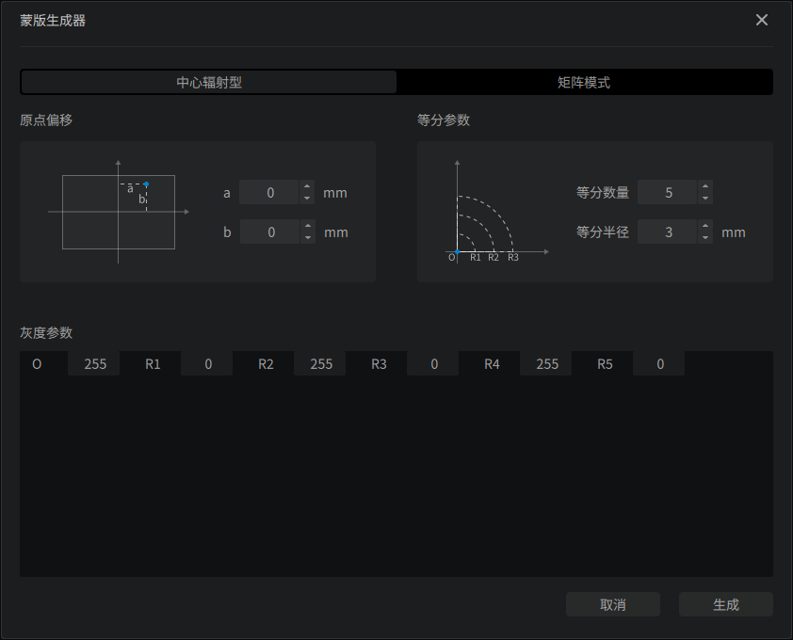Image resolution: width=793 pixels, height=640 pixels.
Task: Click the offset b input field
Action: point(270,232)
